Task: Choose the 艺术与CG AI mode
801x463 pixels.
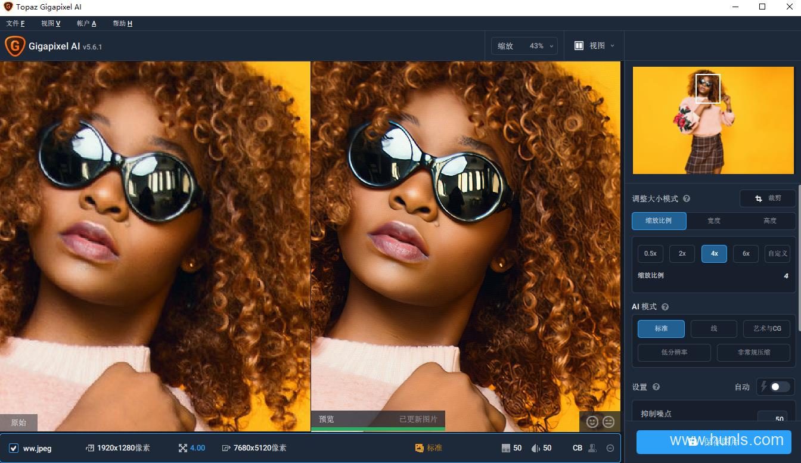Action: click(x=767, y=328)
